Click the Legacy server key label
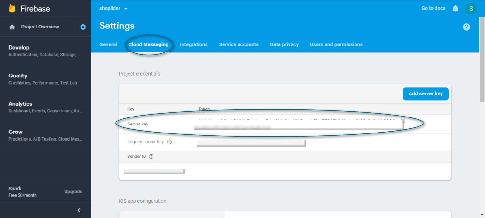Image resolution: width=485 pixels, height=218 pixels. coord(145,142)
